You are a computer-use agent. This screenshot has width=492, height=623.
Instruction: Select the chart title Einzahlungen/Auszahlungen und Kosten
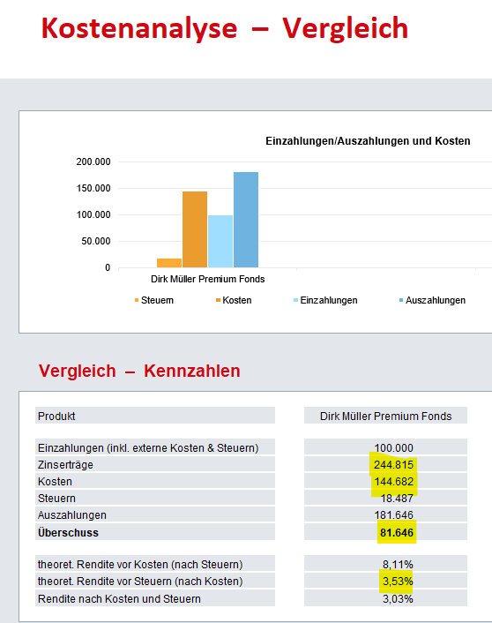pos(368,141)
